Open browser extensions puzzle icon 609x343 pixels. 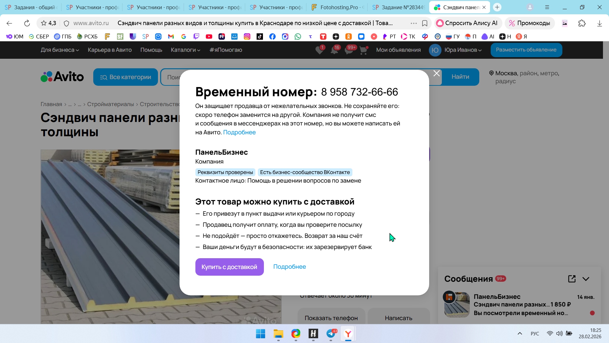pyautogui.click(x=582, y=23)
